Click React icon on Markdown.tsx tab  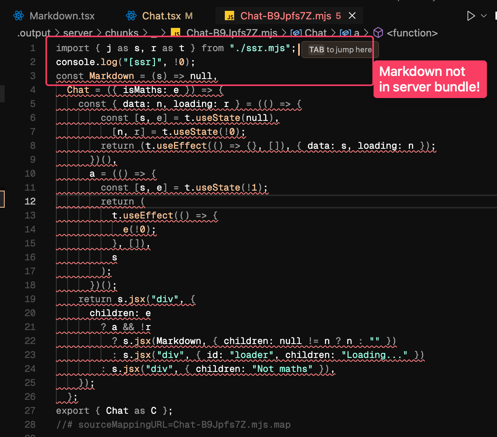click(x=19, y=16)
